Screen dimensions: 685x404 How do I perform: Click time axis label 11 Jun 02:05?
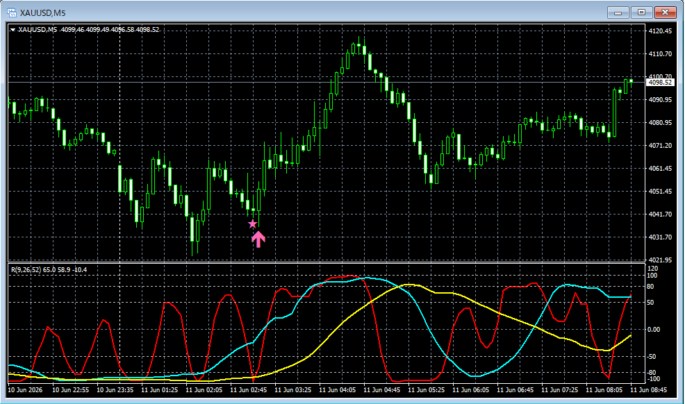[x=204, y=389]
